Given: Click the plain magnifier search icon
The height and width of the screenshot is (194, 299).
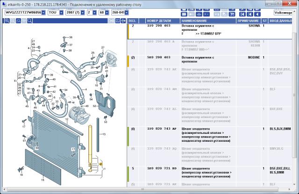Looking at the screenshot, I should tap(29, 21).
